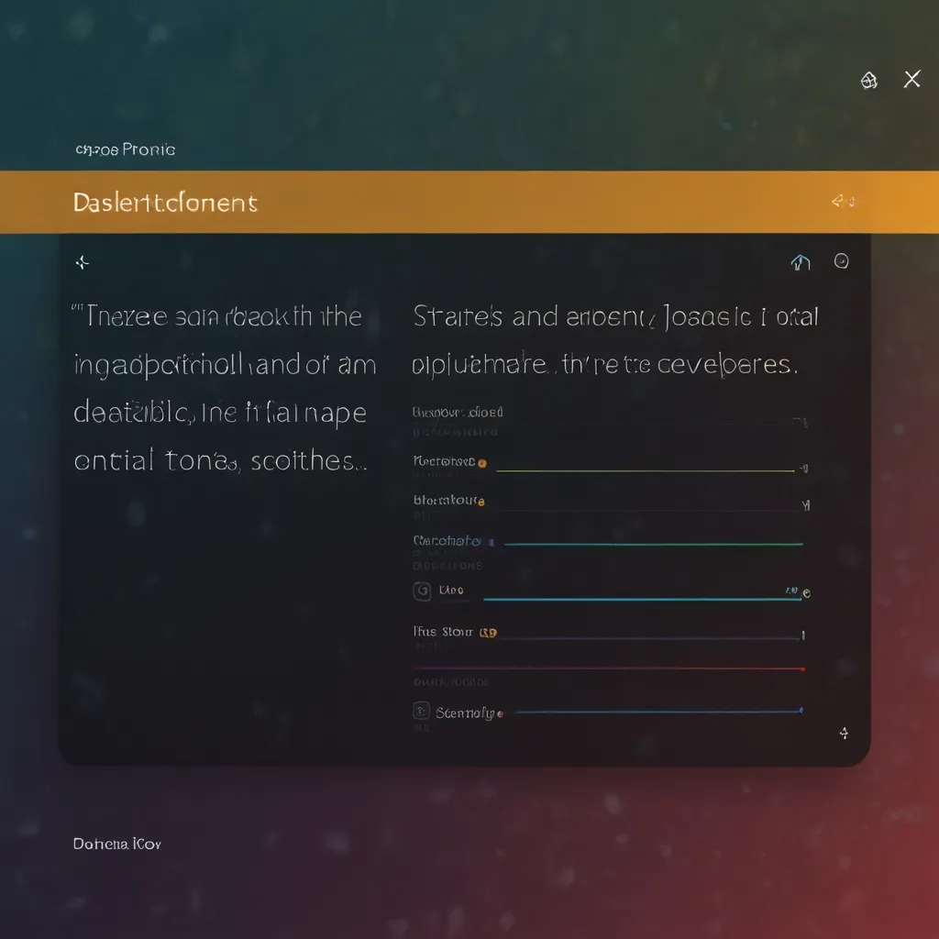The height and width of the screenshot is (939, 939).
Task: Click the yellow slider line in Rrerenoee row
Action: (x=642, y=470)
